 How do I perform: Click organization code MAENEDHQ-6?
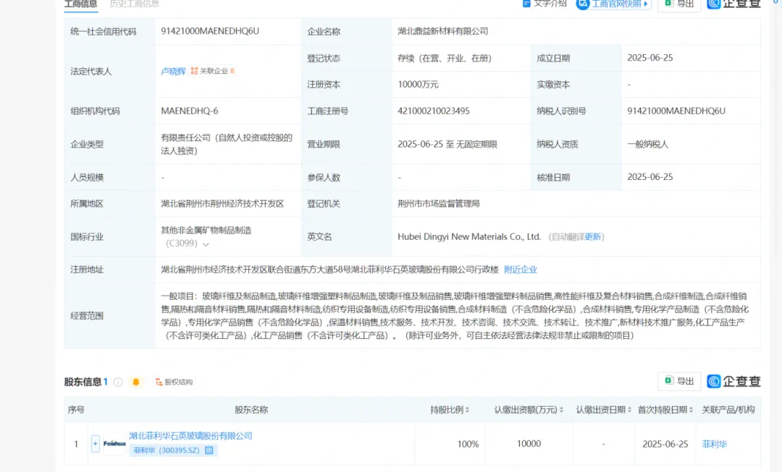(x=190, y=111)
